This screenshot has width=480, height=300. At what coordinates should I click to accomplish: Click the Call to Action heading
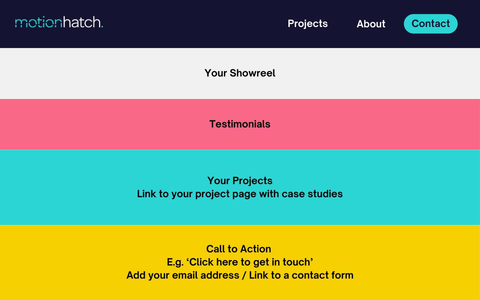[x=238, y=249]
